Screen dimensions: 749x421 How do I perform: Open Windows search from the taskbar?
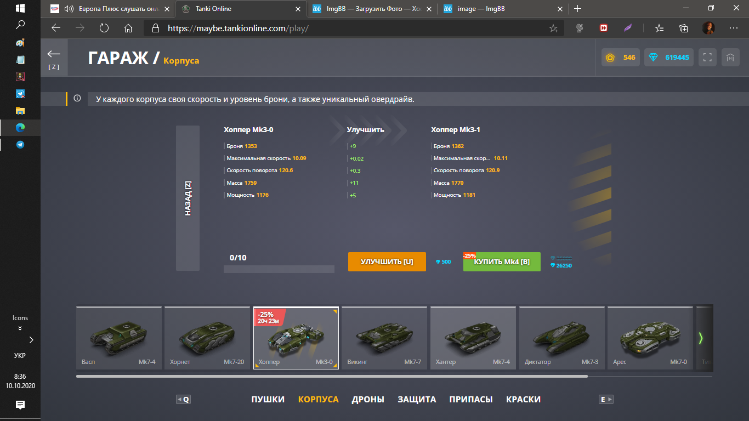coord(20,25)
